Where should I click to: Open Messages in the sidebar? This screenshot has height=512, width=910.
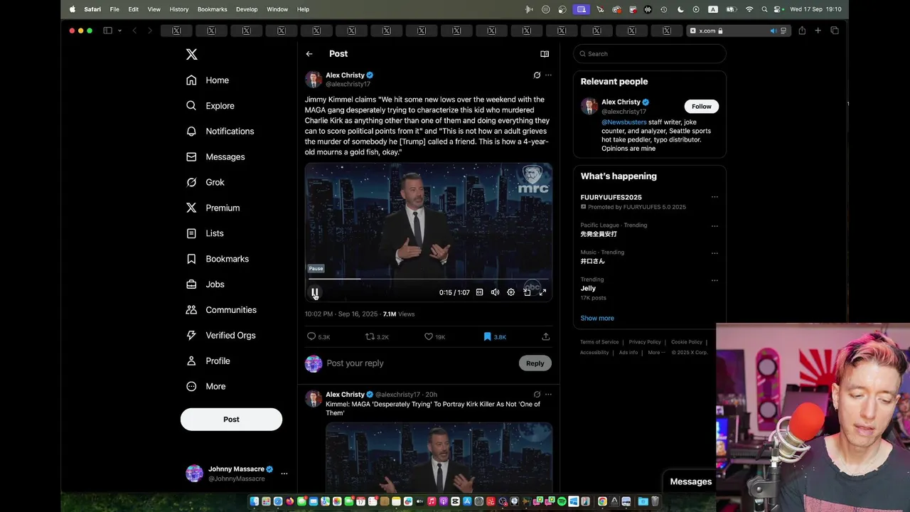215,157
